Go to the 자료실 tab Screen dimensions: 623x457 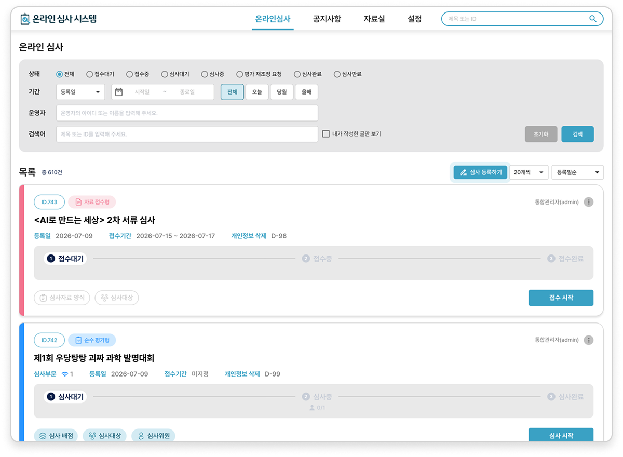tap(374, 19)
